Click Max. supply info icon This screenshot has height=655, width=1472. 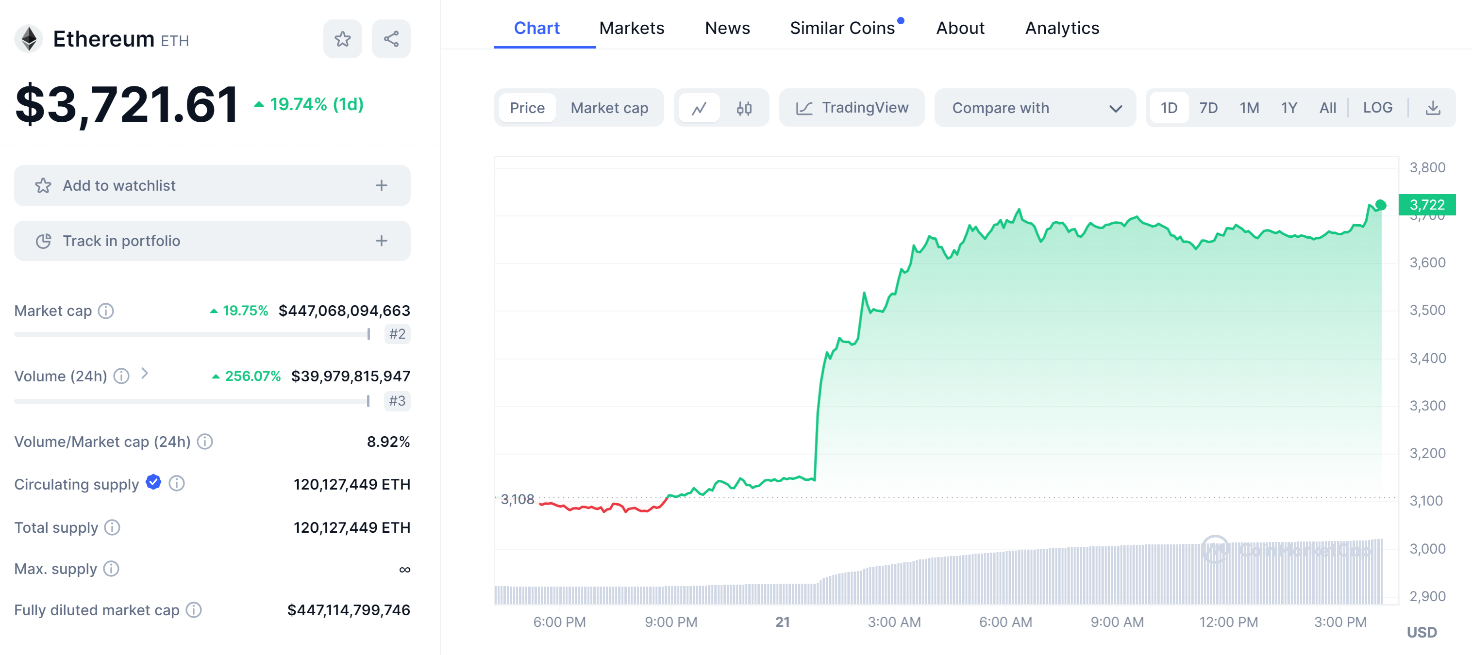(x=111, y=569)
